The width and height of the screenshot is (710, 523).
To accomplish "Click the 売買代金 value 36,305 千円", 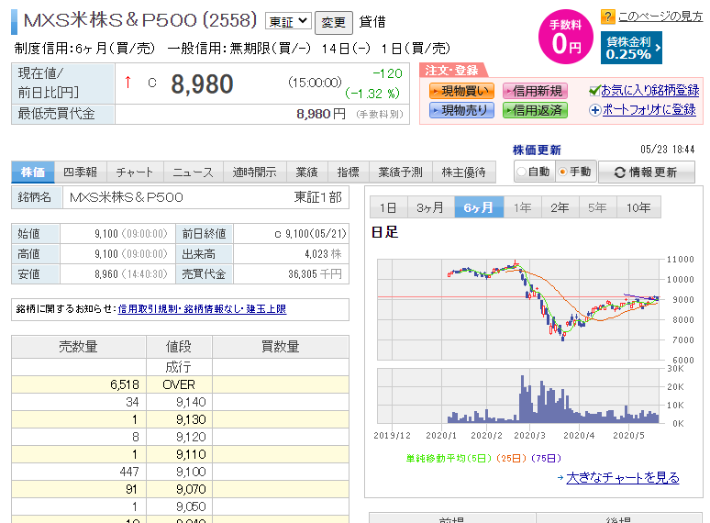I will 315,274.
